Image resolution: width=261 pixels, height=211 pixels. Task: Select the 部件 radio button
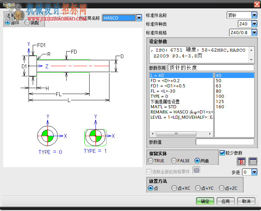pos(7,22)
